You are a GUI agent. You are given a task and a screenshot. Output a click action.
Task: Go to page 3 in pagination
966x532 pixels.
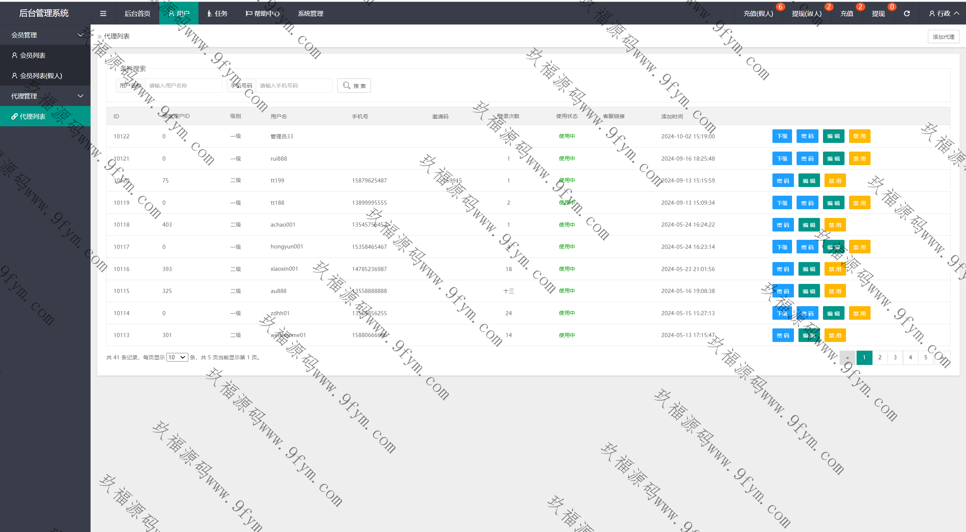[895, 357]
